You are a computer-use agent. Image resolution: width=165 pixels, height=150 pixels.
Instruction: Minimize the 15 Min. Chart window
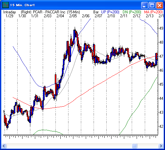coord(144,5)
